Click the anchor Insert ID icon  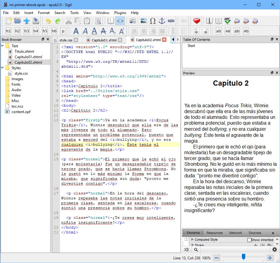coord(162,21)
